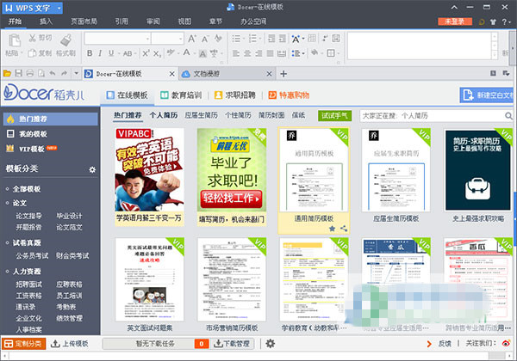Expand the quick access toolbar dropdown arrow
The image size is (517, 361).
(x=76, y=73)
